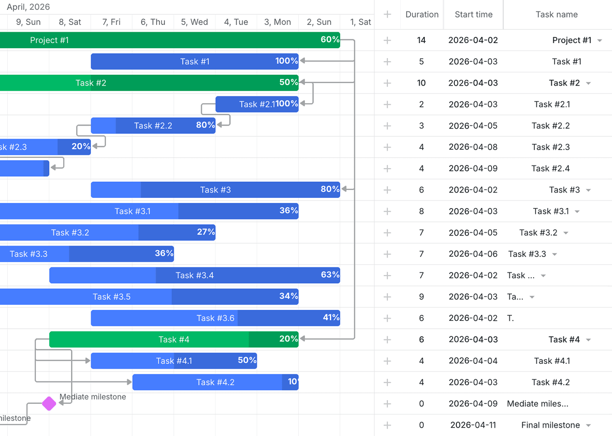This screenshot has width=612, height=436.
Task: Click the plus icon in the Task #2.1 row
Action: (x=387, y=104)
